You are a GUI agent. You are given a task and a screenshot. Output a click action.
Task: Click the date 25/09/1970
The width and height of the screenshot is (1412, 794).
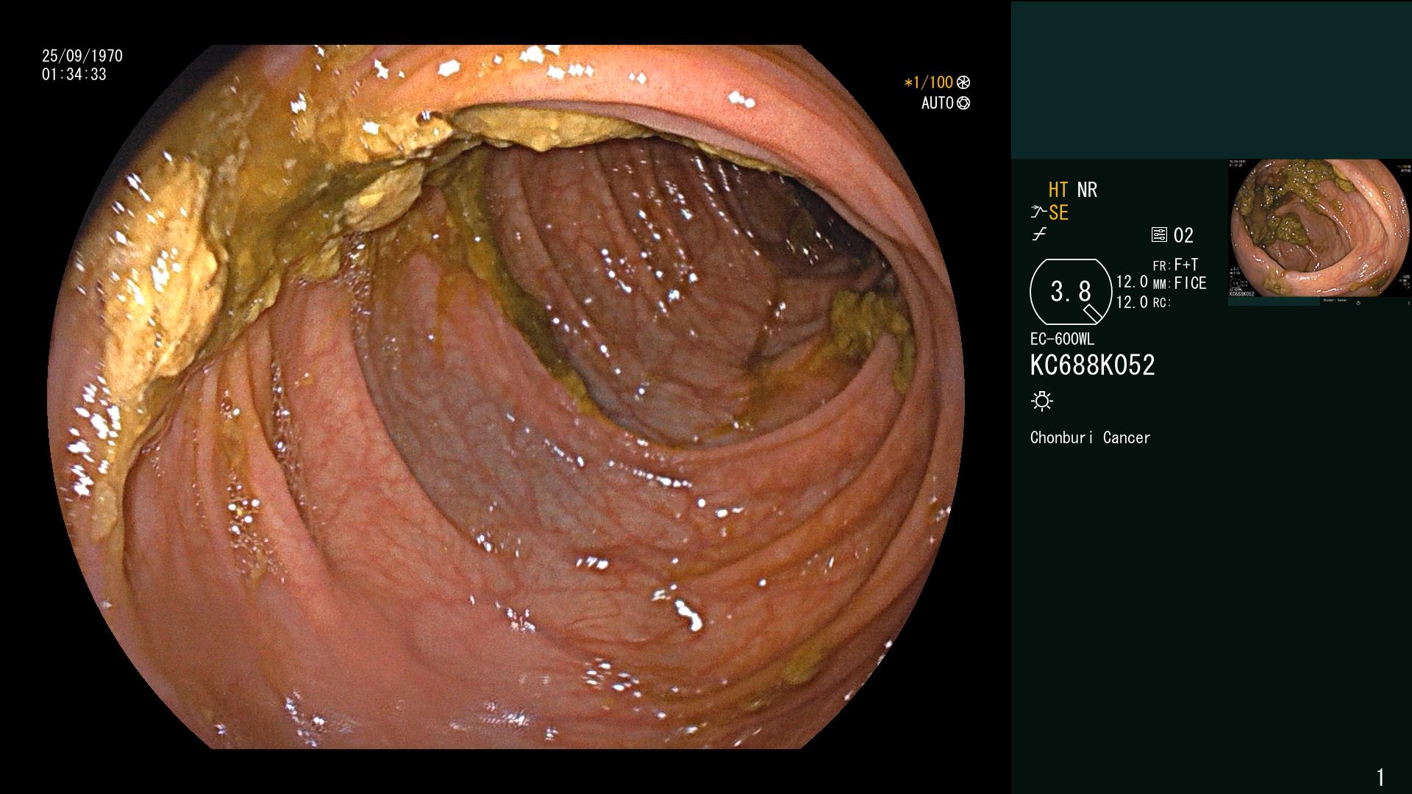[x=82, y=56]
